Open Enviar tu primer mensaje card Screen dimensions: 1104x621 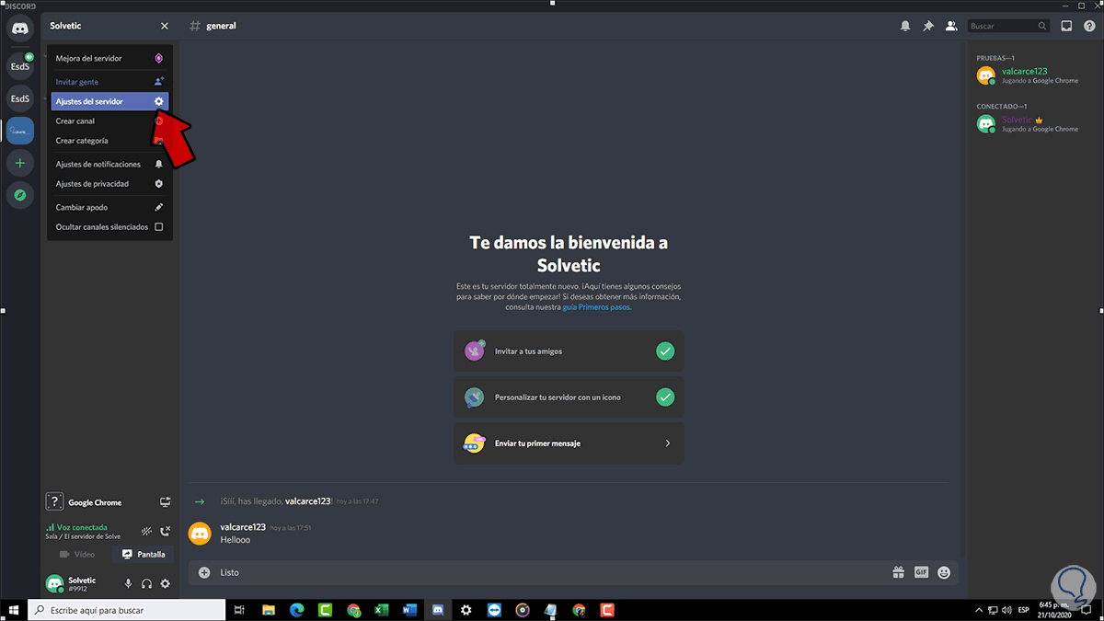569,443
